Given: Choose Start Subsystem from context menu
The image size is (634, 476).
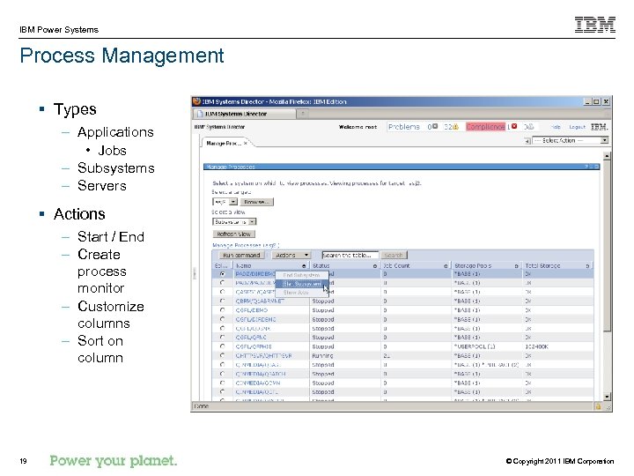Looking at the screenshot, I should (302, 284).
